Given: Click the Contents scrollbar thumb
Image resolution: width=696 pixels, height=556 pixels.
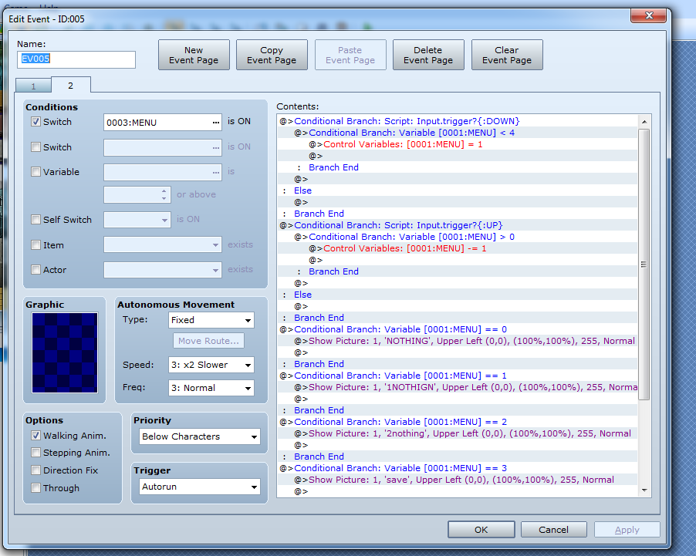Looking at the screenshot, I should point(644,265).
